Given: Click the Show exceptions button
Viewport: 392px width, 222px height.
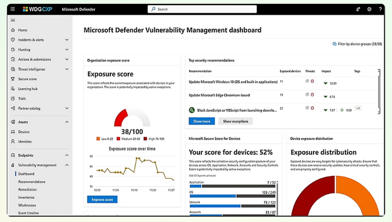Looking at the screenshot, I should point(236,121).
